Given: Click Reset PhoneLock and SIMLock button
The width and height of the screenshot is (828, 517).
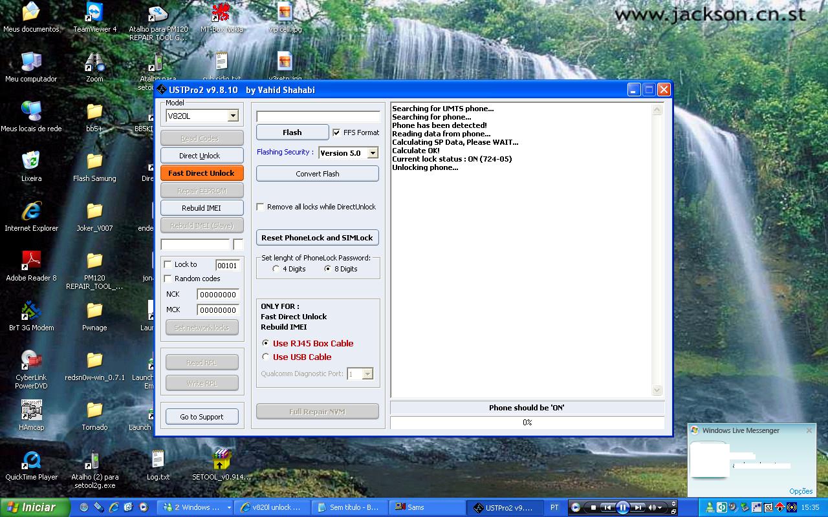Looking at the screenshot, I should 318,238.
